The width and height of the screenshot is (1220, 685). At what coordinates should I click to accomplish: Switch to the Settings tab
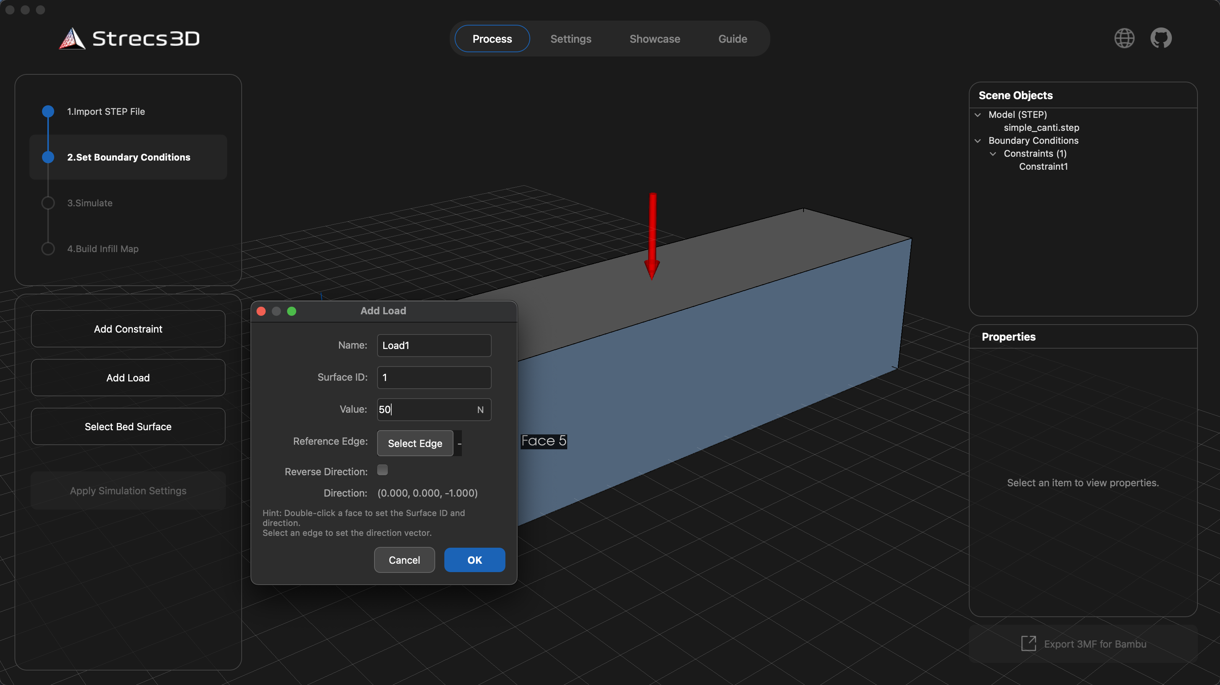point(570,39)
